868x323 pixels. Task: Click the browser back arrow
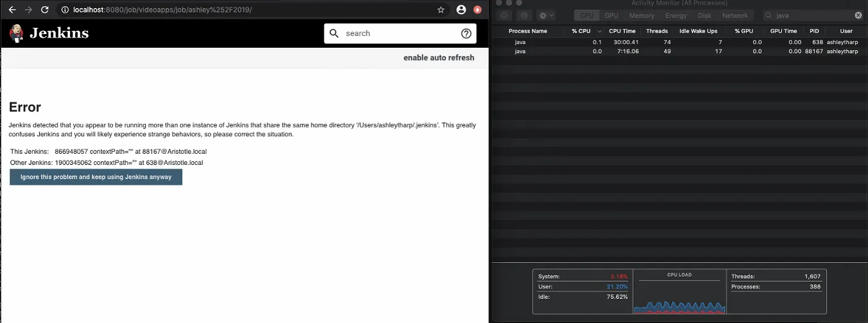click(x=12, y=10)
